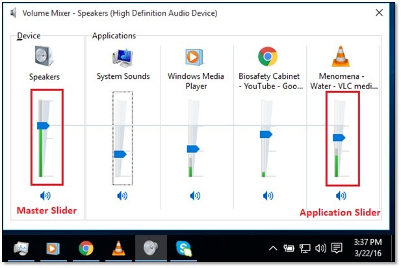Image resolution: width=401 pixels, height=268 pixels.
Task: Click the VLC cone icon in mixer
Action: click(x=340, y=57)
